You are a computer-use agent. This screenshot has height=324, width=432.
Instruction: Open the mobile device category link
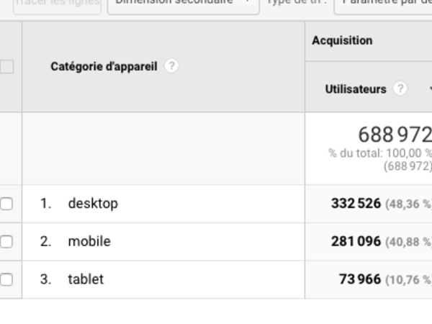tap(89, 242)
